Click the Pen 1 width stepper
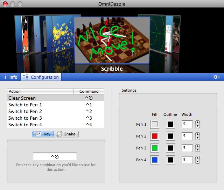Viewport: 224px width, 190px height. click(x=197, y=124)
